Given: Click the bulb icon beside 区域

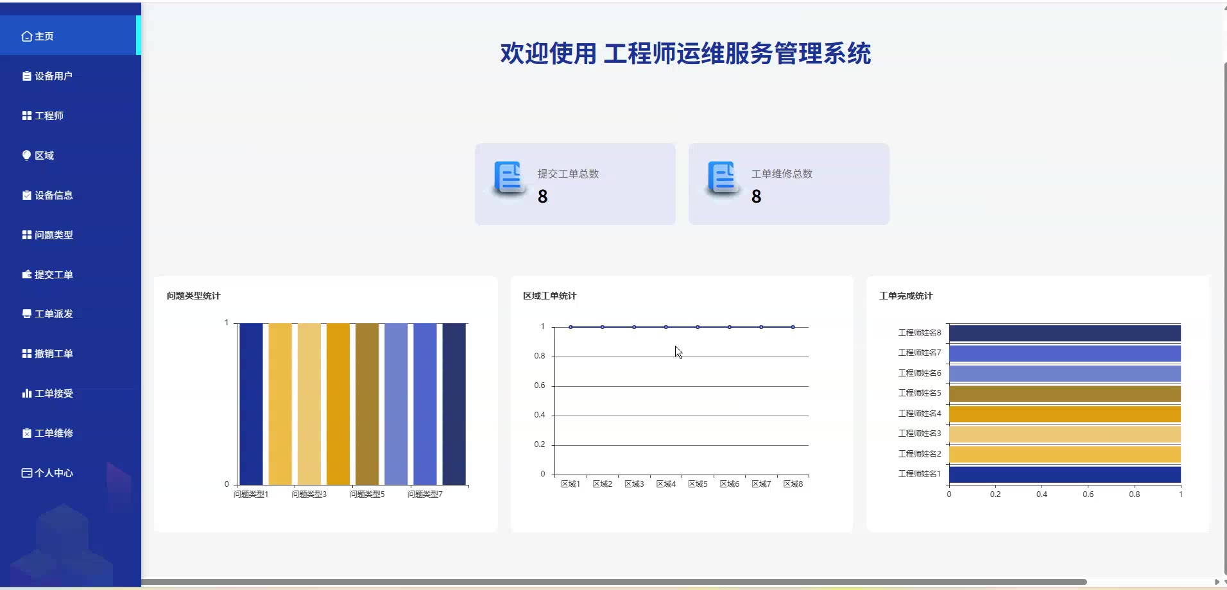Looking at the screenshot, I should [26, 156].
